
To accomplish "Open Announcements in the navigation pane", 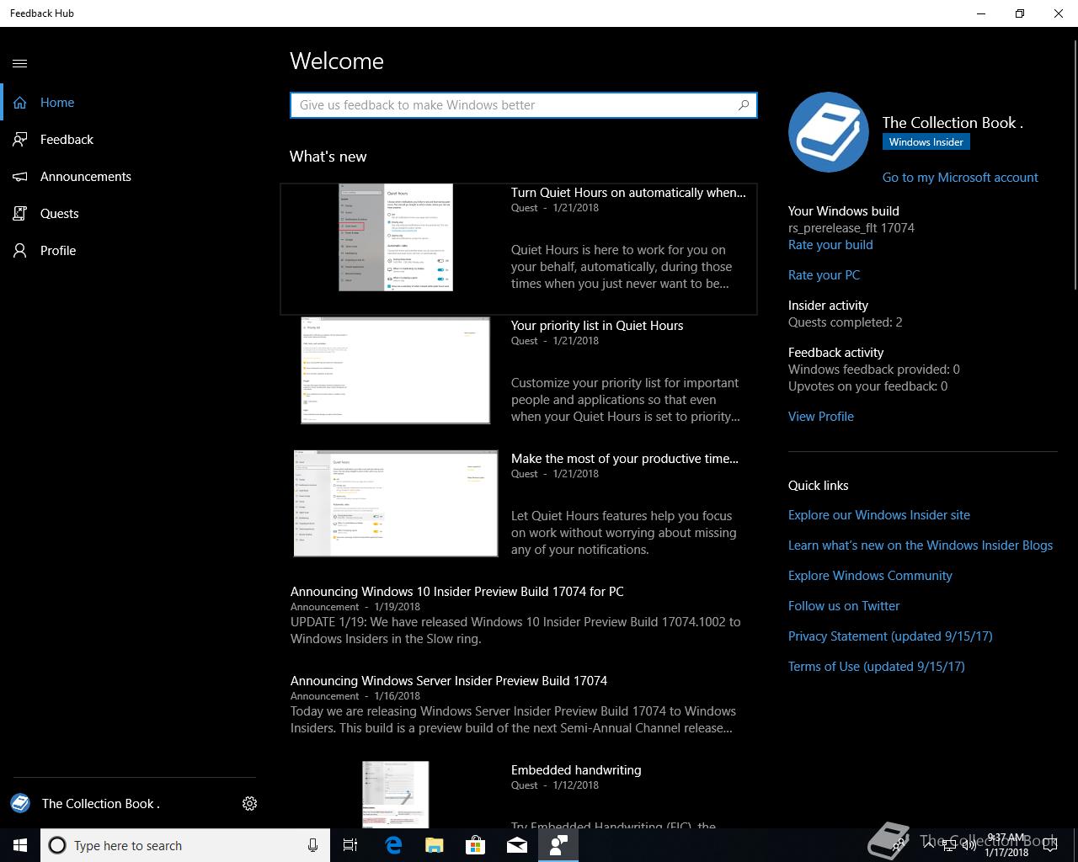I will [86, 177].
